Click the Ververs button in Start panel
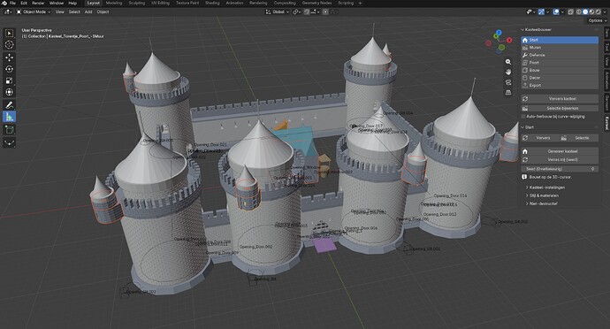The height and width of the screenshot is (329, 610). pos(539,138)
